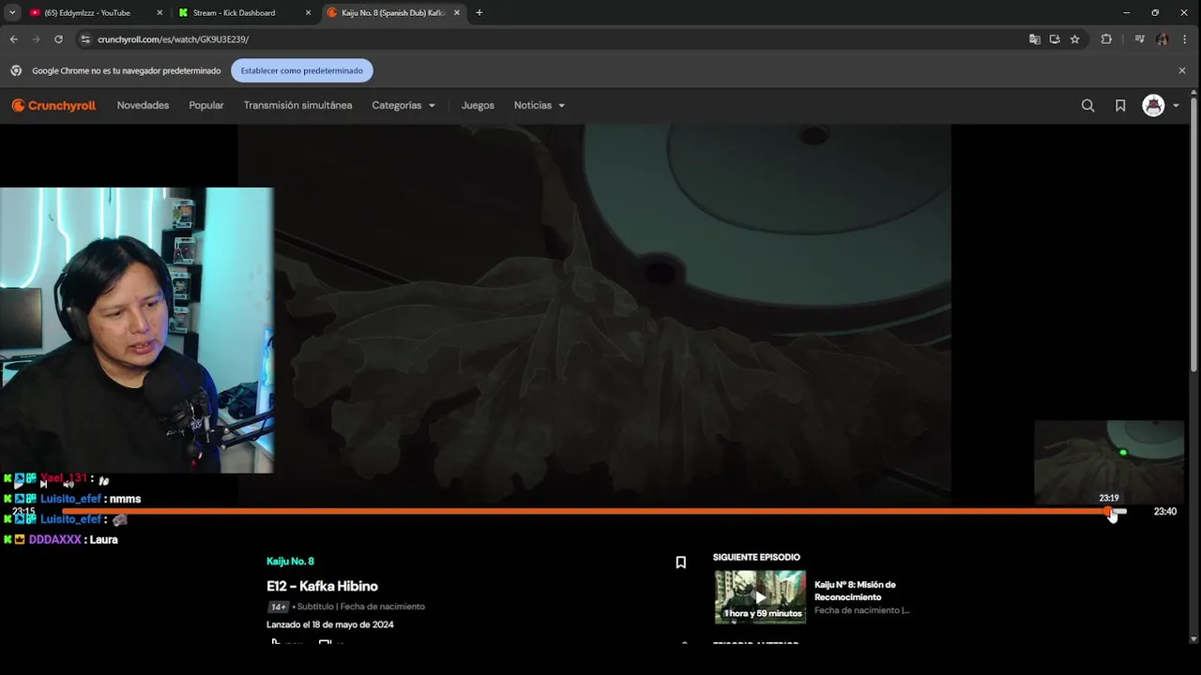View site information icon in address bar
The image size is (1201, 675).
85,39
